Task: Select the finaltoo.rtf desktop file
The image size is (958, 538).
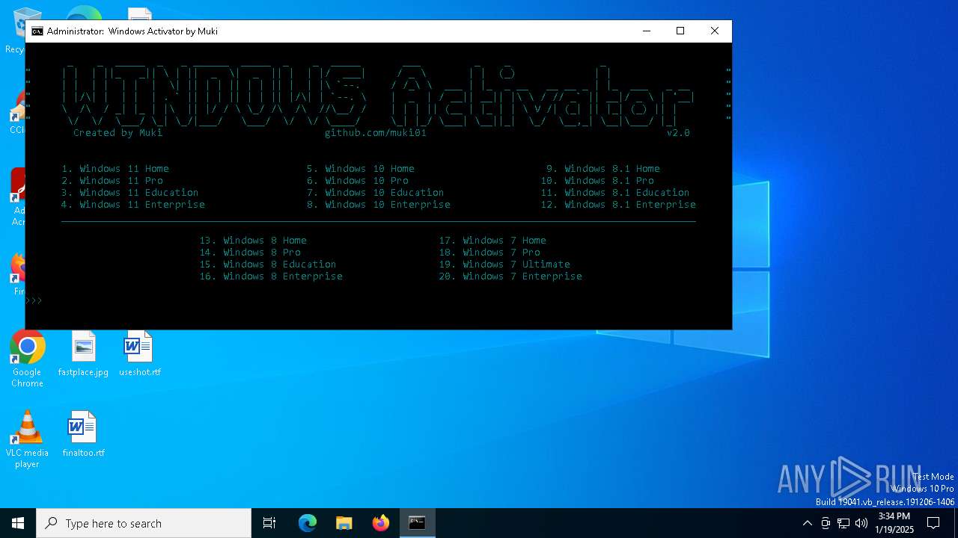Action: (83, 434)
